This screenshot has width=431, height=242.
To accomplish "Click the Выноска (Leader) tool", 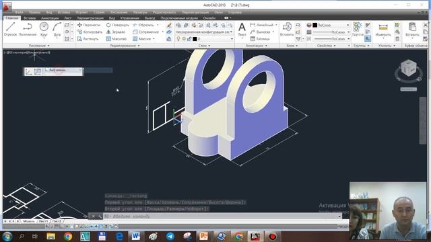I will pos(261,32).
